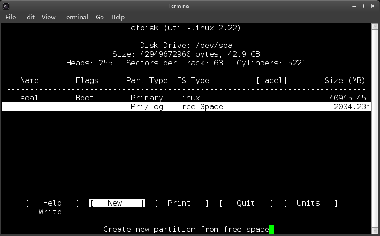
Task: Click the terminal icon in the title bar
Action: (x=6, y=6)
